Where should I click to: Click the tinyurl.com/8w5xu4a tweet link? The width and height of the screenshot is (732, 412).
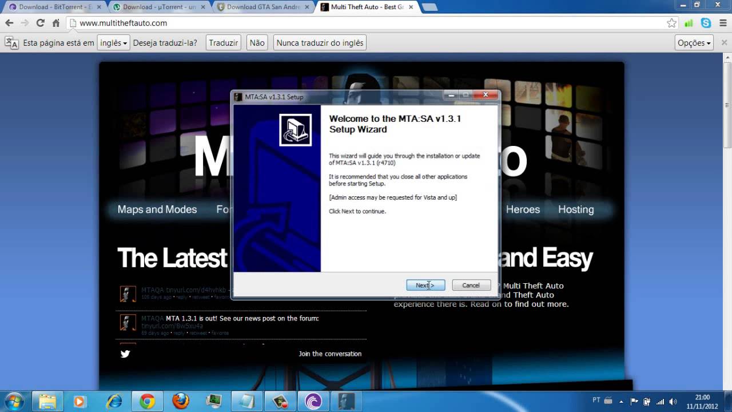(172, 326)
